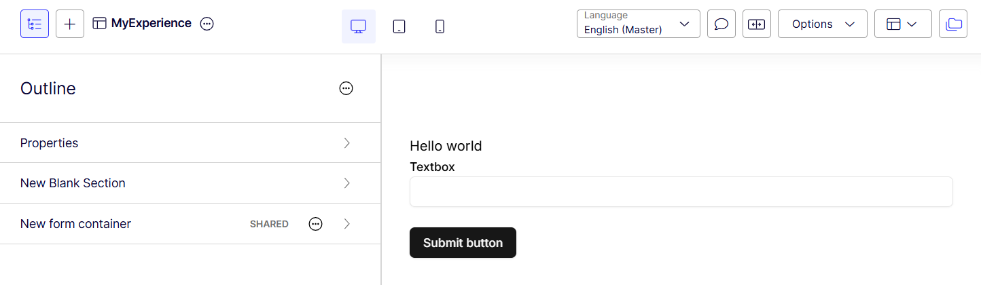Open New form container ellipsis menu
This screenshot has width=981, height=285.
(316, 224)
